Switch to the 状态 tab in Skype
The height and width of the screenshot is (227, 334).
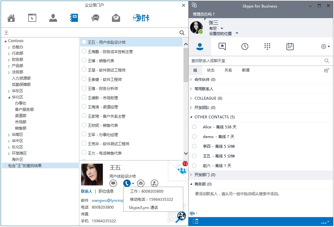click(x=211, y=70)
